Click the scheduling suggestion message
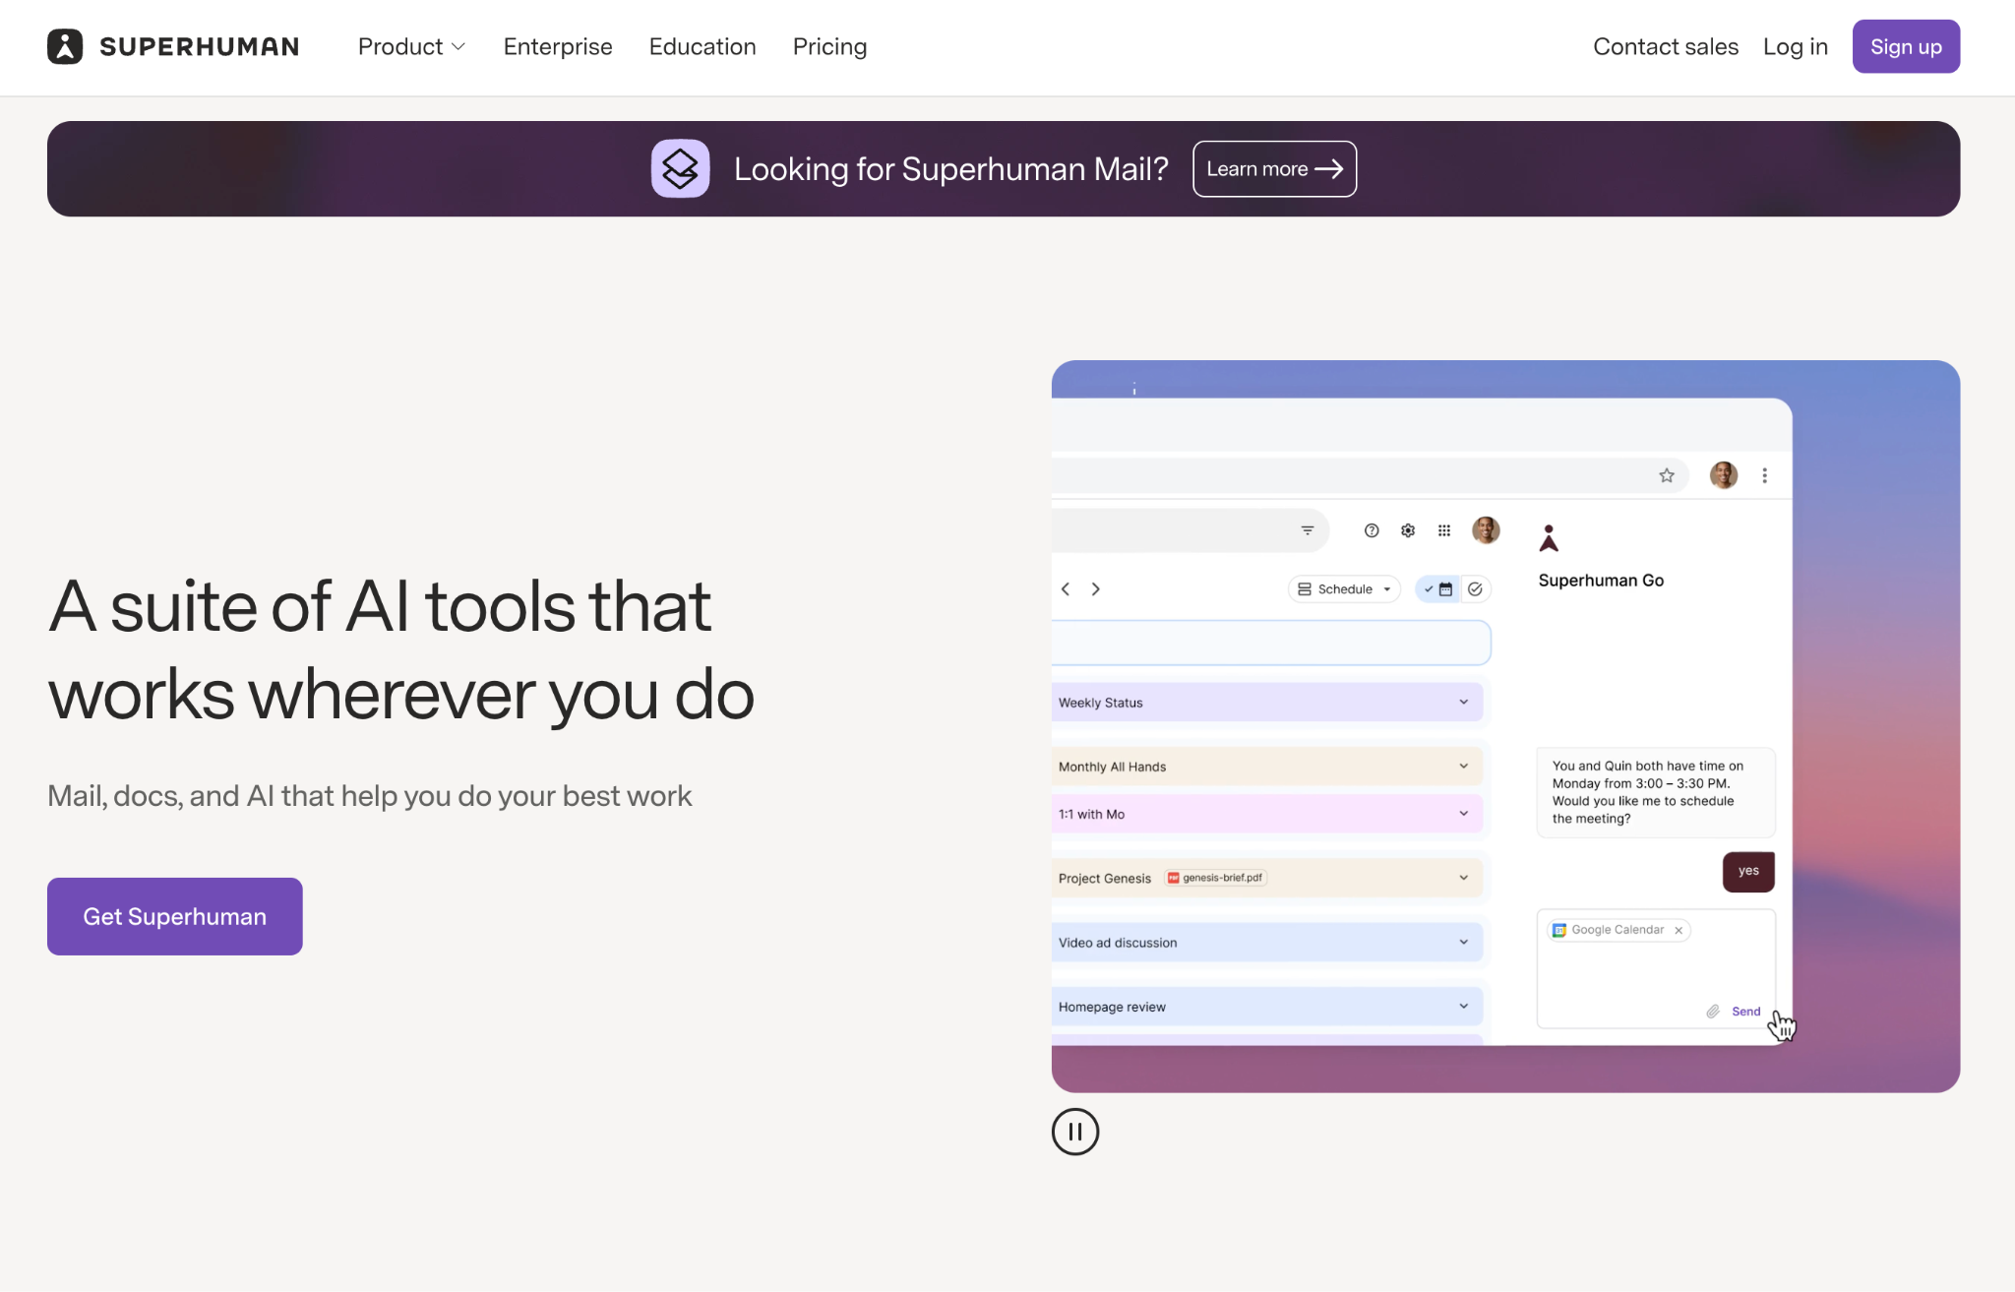Screen dimensions: 2015x1292 pos(1656,792)
